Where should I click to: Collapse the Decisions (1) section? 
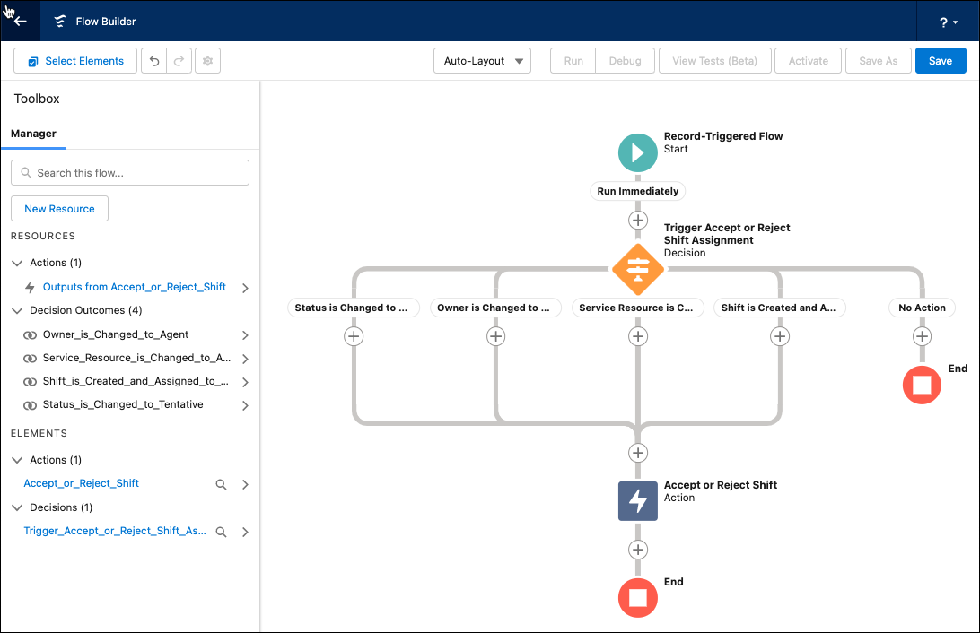pos(17,507)
